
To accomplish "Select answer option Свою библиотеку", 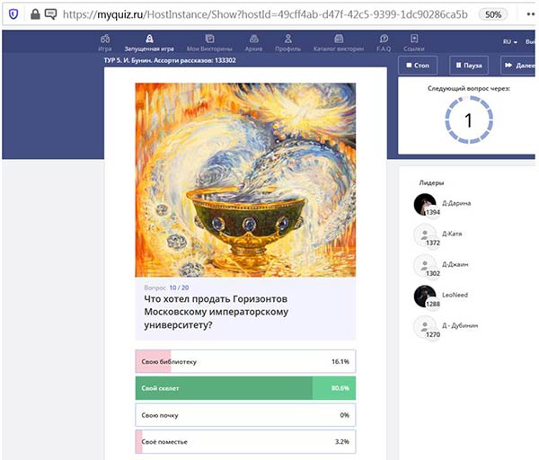I will 245,361.
